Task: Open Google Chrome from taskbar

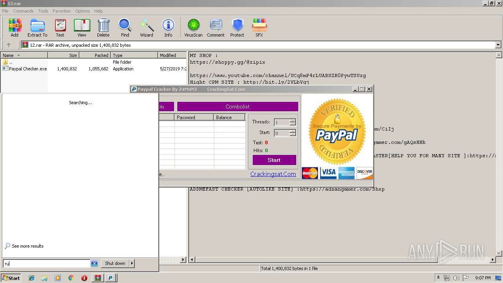Action: tap(71, 278)
